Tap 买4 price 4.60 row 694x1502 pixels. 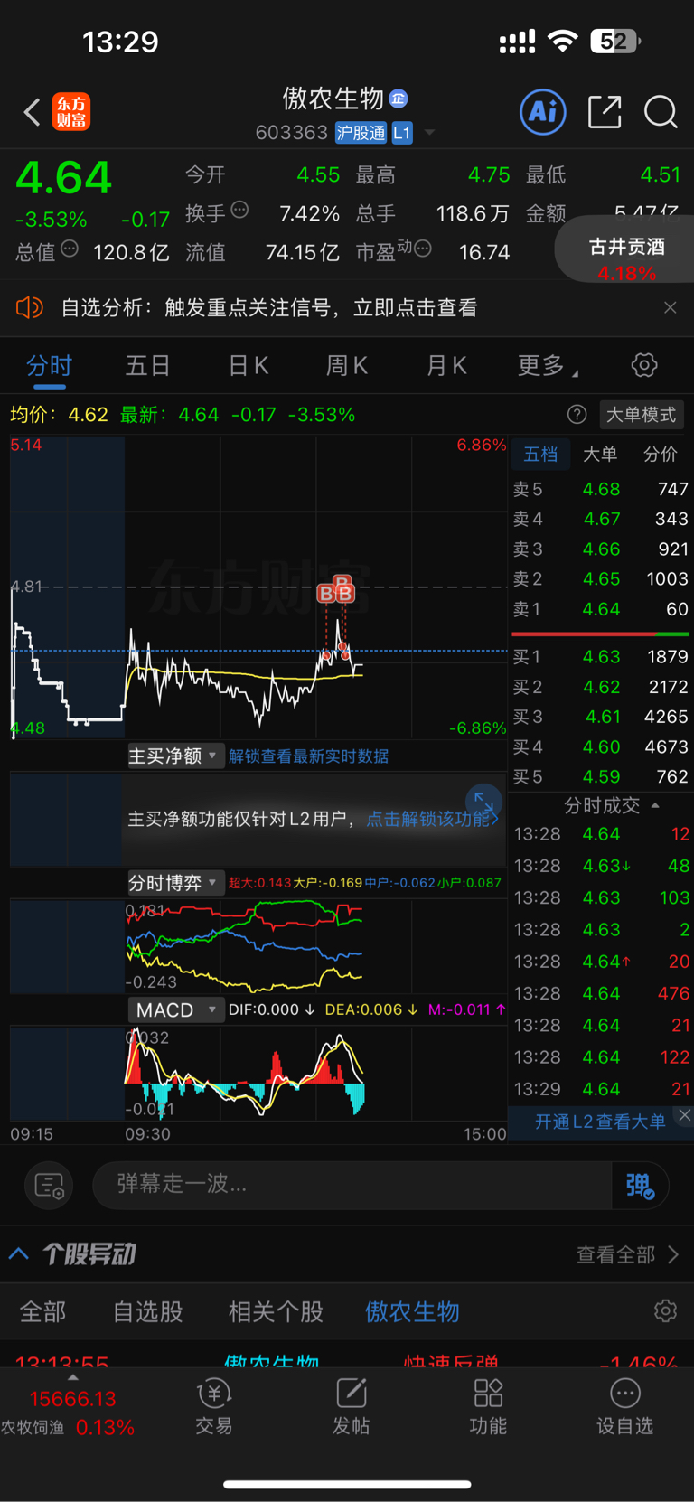[x=601, y=746]
